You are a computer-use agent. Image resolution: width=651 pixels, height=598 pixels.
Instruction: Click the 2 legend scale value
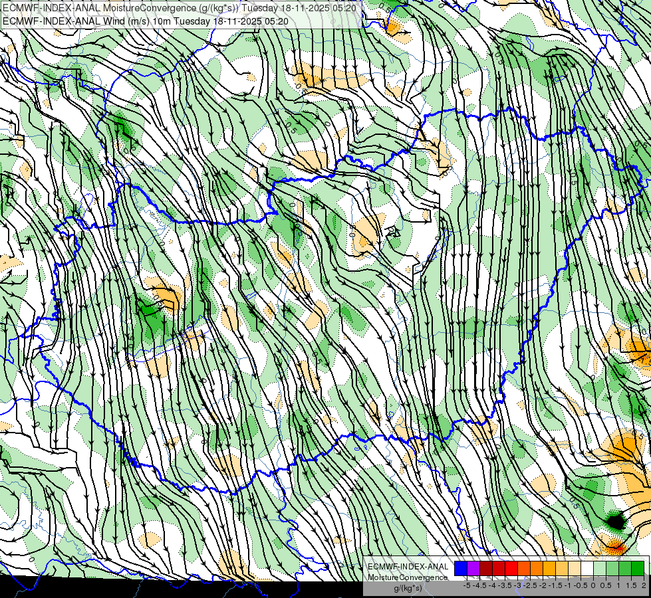coord(644,585)
